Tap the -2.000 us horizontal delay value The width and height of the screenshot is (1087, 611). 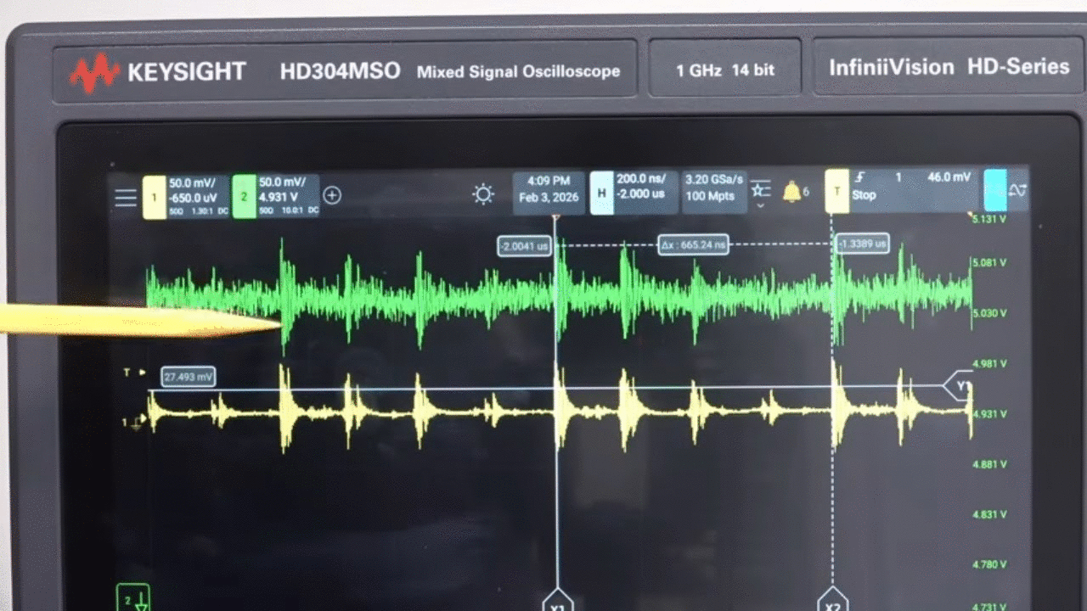pyautogui.click(x=640, y=193)
